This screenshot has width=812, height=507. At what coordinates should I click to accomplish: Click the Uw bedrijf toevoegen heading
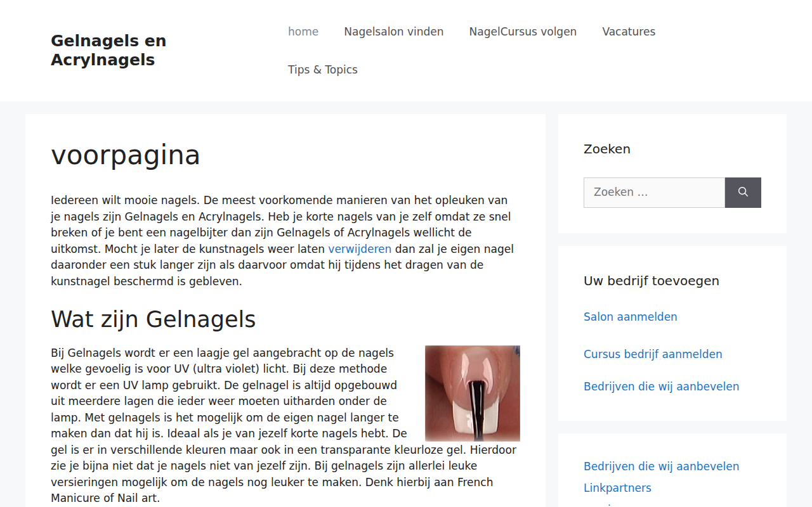[652, 281]
